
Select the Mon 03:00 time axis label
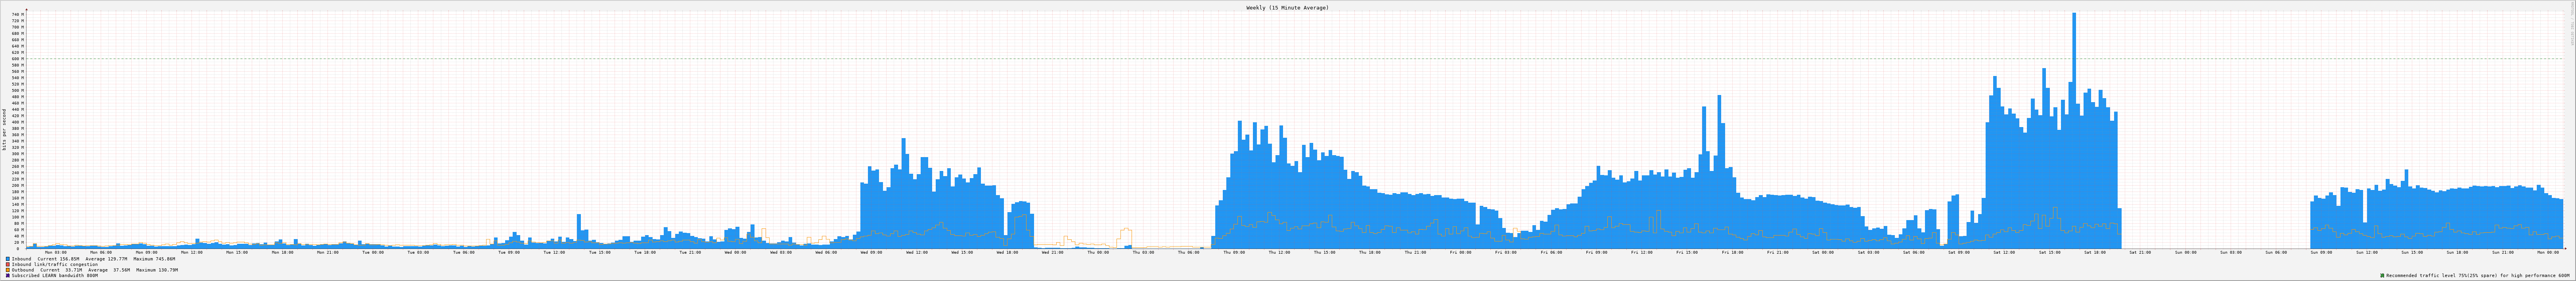click(x=55, y=252)
